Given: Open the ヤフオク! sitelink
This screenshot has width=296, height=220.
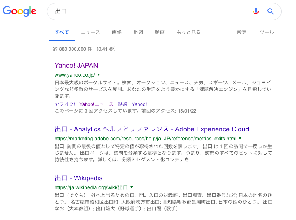Looking at the screenshot, I should pyautogui.click(x=65, y=104).
